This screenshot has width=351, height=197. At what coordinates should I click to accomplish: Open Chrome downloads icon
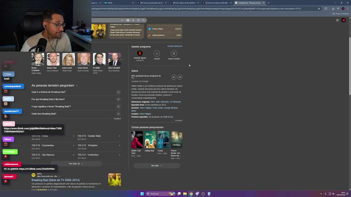[x=333, y=8]
